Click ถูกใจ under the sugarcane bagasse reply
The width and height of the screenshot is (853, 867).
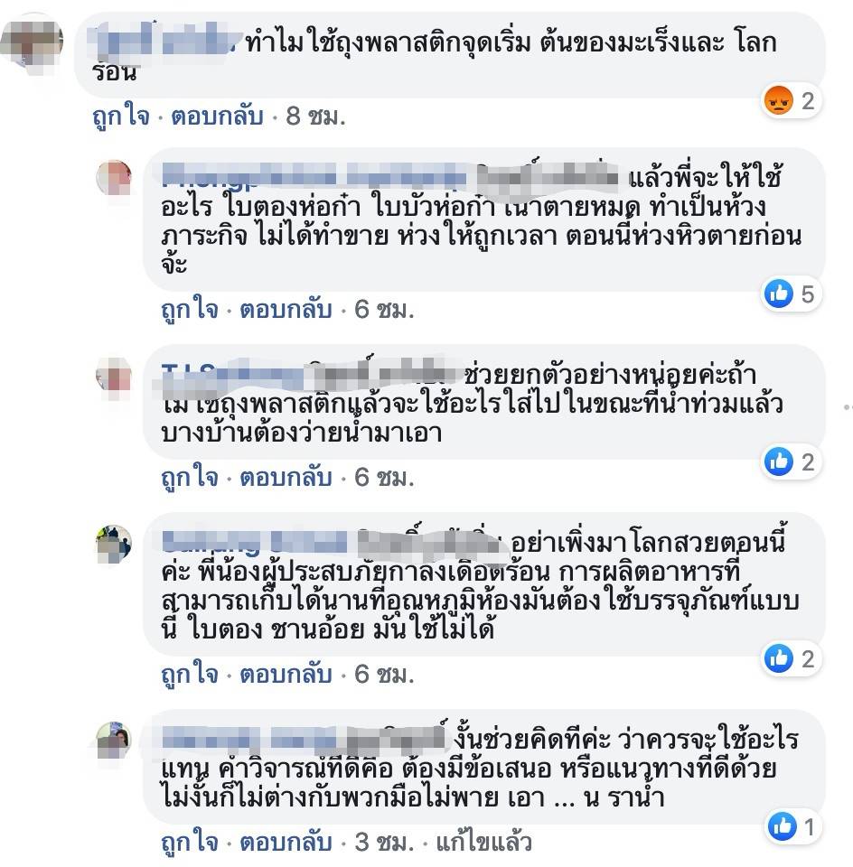coord(189,675)
